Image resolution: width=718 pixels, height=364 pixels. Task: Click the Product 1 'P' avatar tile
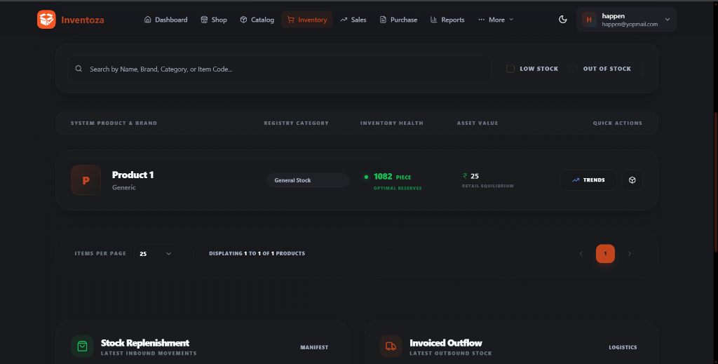(x=86, y=180)
